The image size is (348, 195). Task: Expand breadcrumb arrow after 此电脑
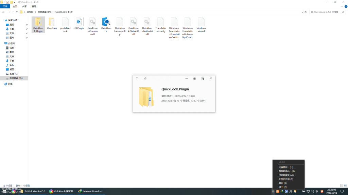(35, 12)
